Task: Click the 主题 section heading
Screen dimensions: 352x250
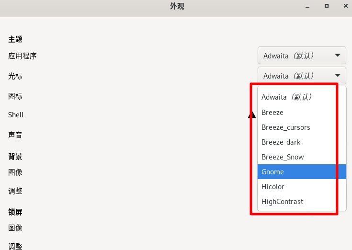Action: point(15,39)
